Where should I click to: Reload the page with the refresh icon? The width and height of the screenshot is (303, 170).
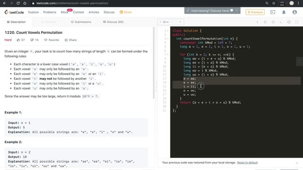[18, 3]
